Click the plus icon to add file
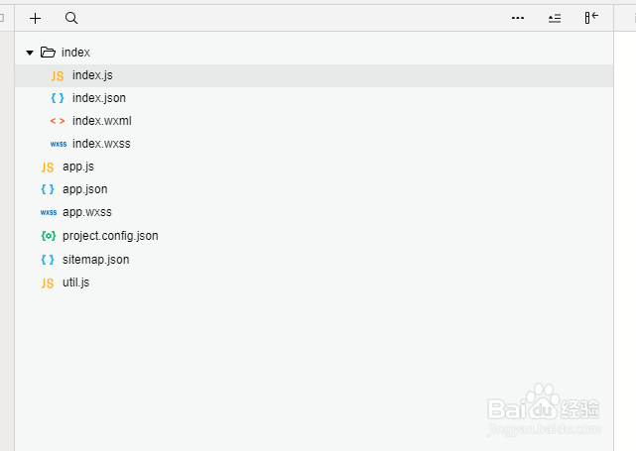This screenshot has height=451, width=636. [36, 18]
